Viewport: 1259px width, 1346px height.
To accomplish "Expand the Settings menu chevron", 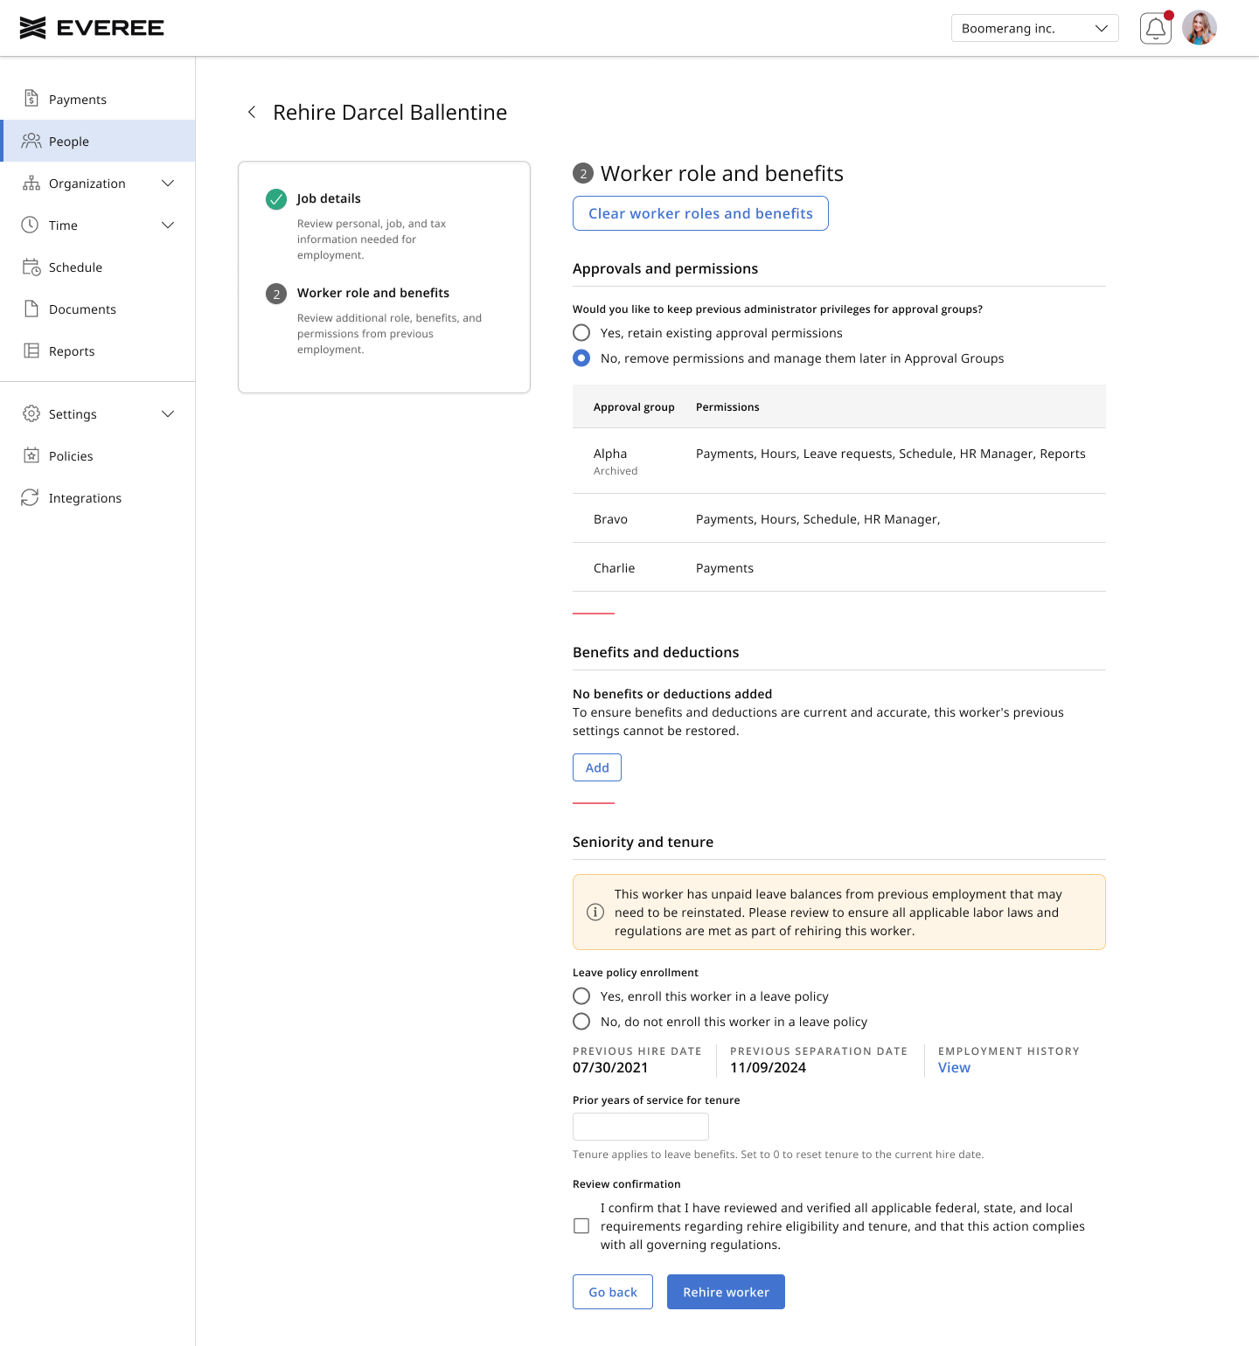I will click(x=168, y=413).
